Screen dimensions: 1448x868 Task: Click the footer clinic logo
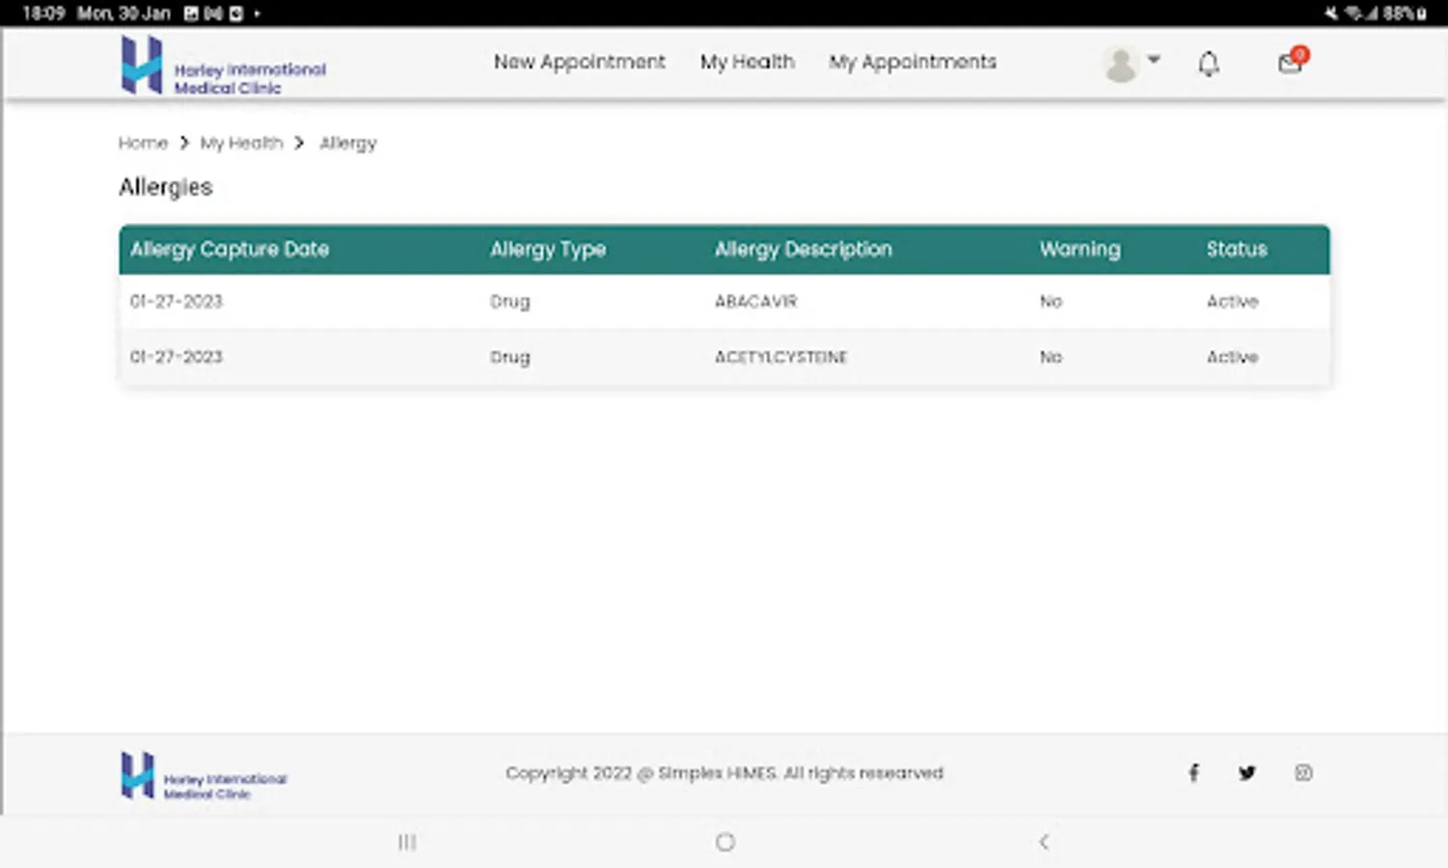click(202, 773)
